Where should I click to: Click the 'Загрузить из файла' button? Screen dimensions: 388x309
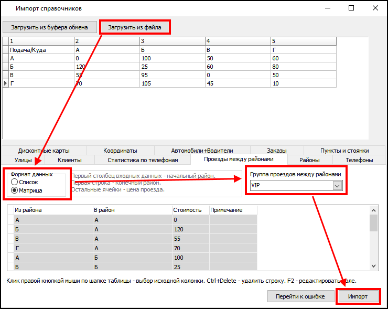click(135, 27)
